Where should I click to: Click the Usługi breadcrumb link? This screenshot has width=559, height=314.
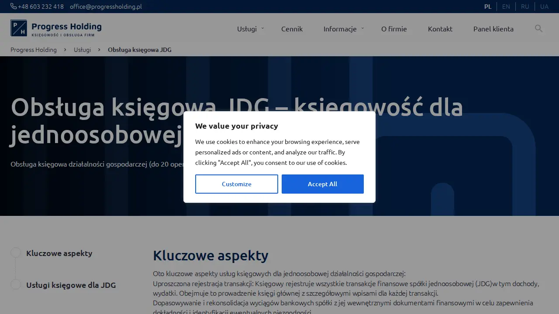(83, 50)
